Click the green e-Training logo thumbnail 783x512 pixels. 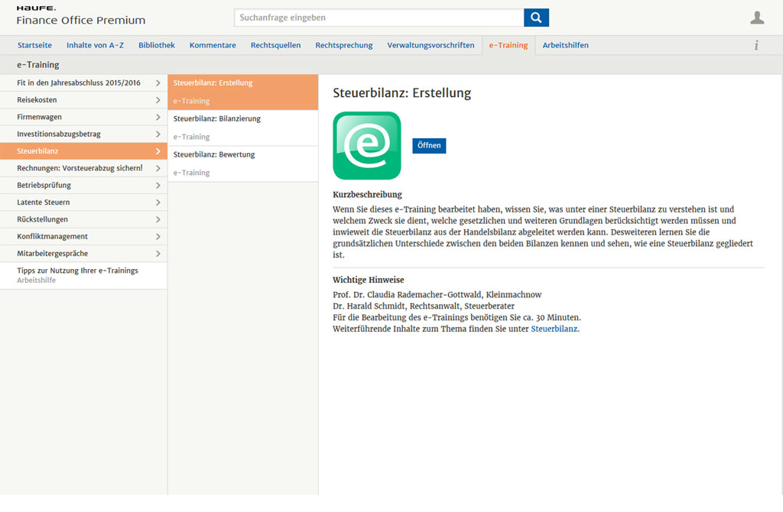click(366, 145)
